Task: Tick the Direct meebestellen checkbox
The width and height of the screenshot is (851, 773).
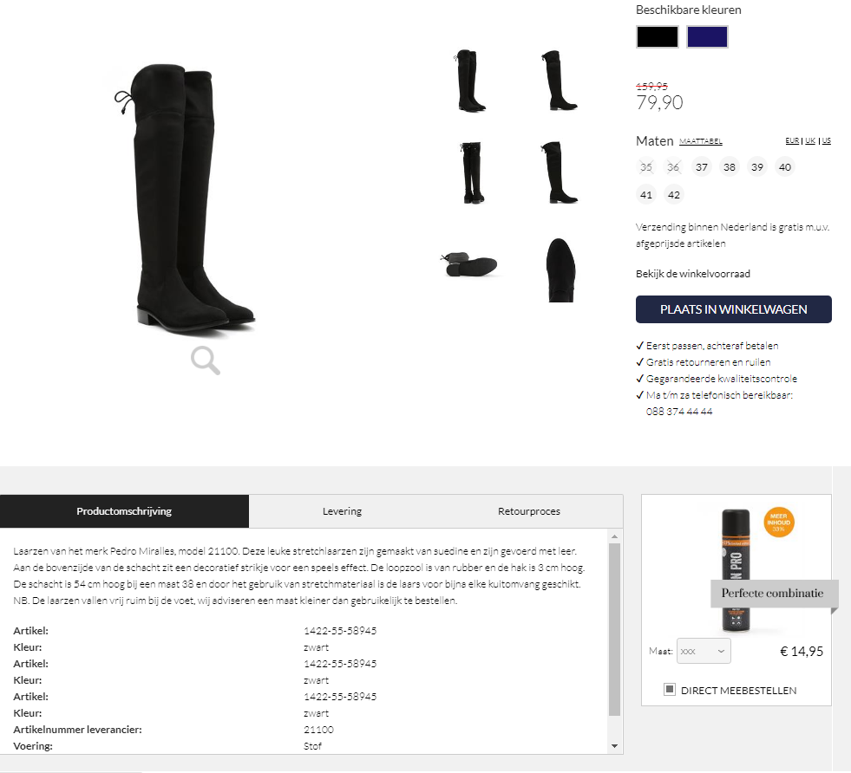Action: click(670, 690)
